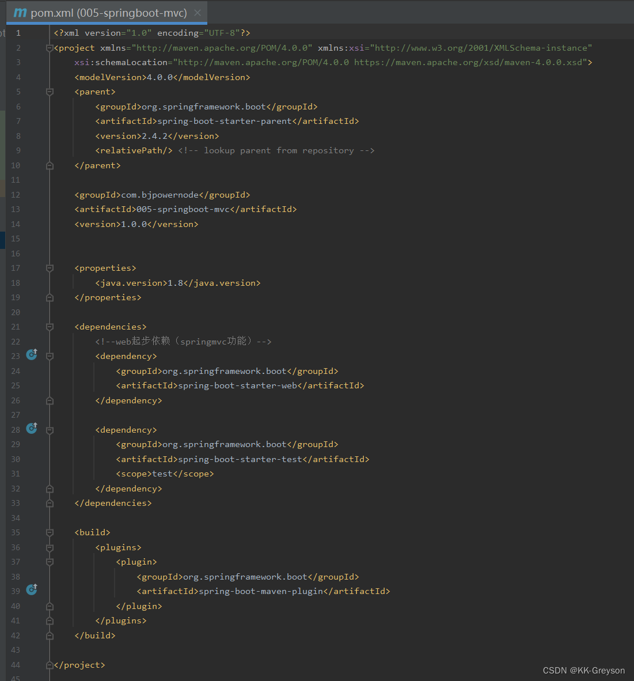Collapse the parent block fold on line 5
Viewport: 634px width, 681px height.
click(x=50, y=92)
